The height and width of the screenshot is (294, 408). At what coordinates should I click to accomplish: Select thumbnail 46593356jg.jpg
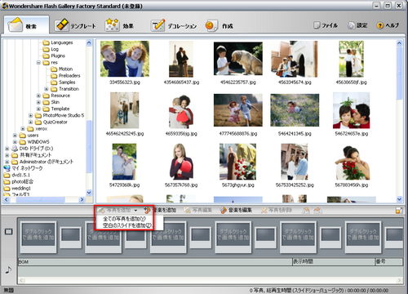(x=181, y=111)
